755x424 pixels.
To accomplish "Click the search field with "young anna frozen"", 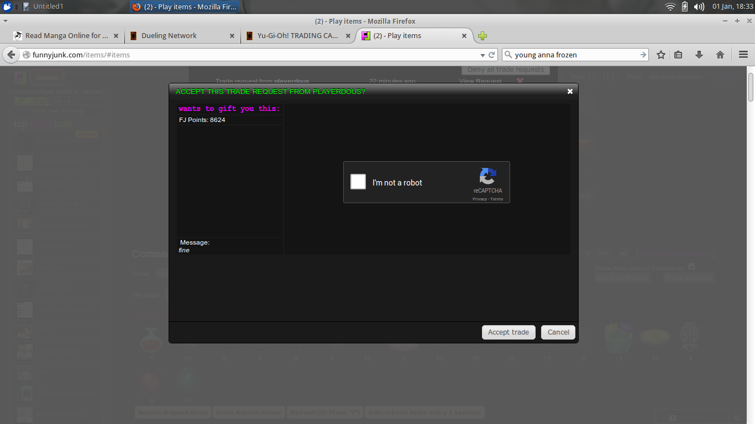I will 575,55.
